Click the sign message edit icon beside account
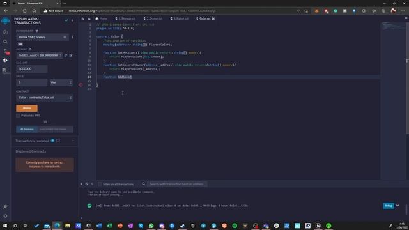The image size is (409, 230). click(71, 56)
